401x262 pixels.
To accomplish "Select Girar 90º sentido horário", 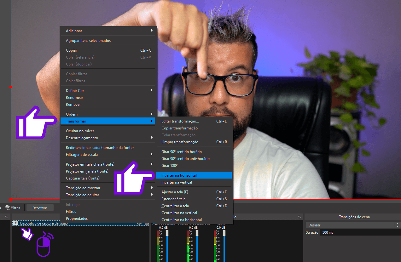I will point(194,152).
